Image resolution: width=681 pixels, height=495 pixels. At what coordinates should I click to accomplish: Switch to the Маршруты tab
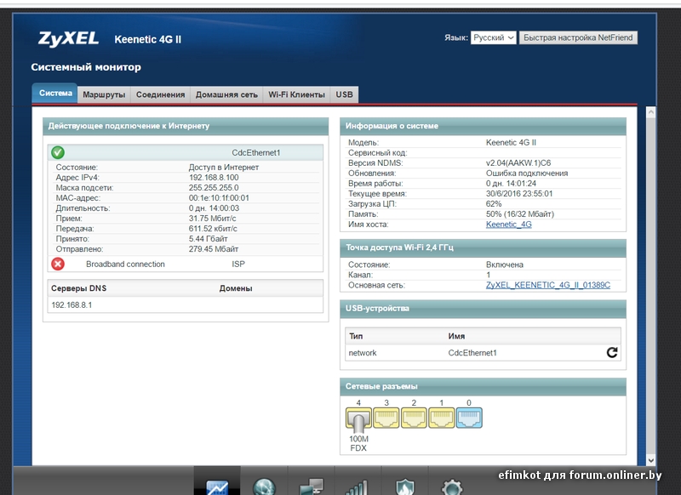point(104,94)
